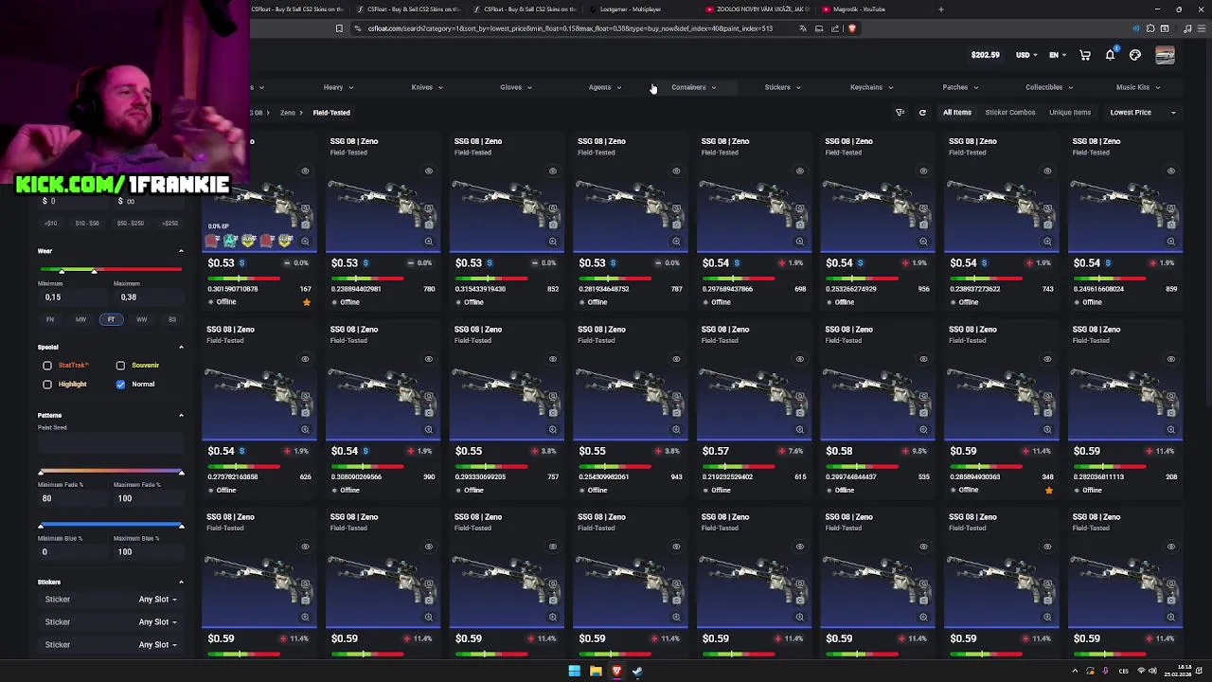Viewport: 1212px width, 682px height.
Task: Switch to the Sticker Combos tab
Action: coord(1010,113)
